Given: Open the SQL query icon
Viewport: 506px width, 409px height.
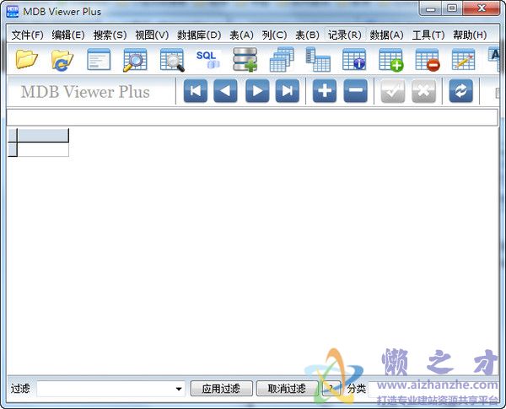Looking at the screenshot, I should pyautogui.click(x=207, y=59).
